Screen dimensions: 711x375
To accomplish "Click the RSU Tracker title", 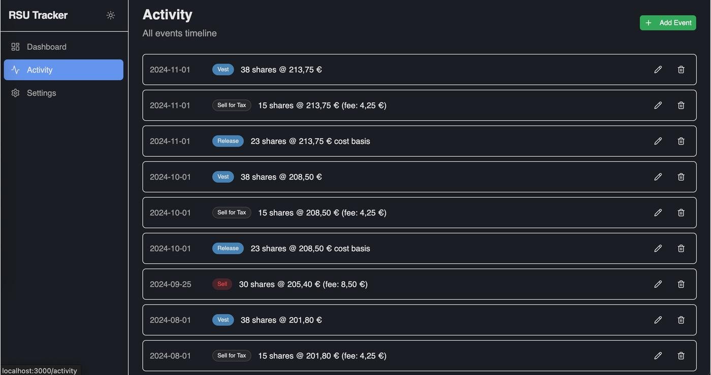I will [38, 15].
